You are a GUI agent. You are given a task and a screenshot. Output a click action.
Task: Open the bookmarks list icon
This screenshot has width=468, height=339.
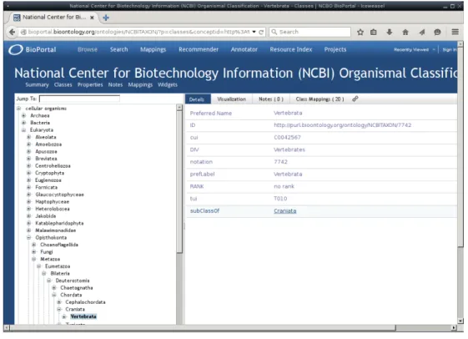[374, 32]
